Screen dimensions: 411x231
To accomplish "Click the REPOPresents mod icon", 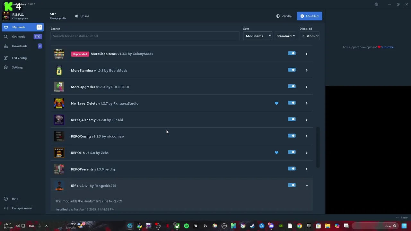I will point(59,169).
